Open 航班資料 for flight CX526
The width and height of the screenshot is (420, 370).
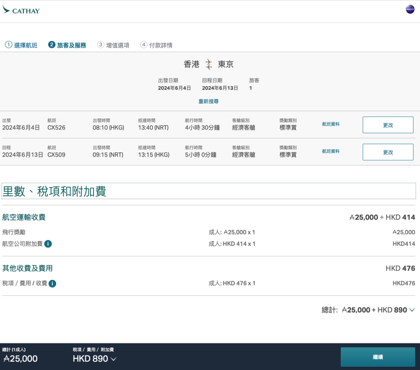[331, 124]
